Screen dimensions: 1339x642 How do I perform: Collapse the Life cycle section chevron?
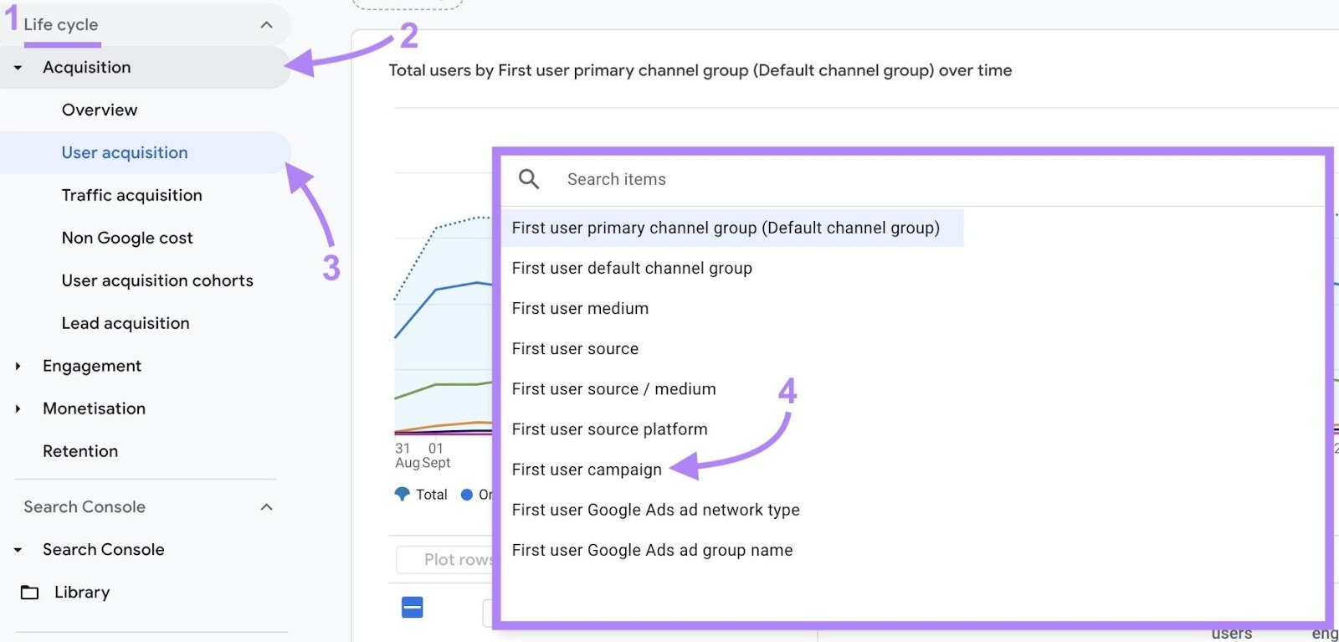(x=266, y=25)
